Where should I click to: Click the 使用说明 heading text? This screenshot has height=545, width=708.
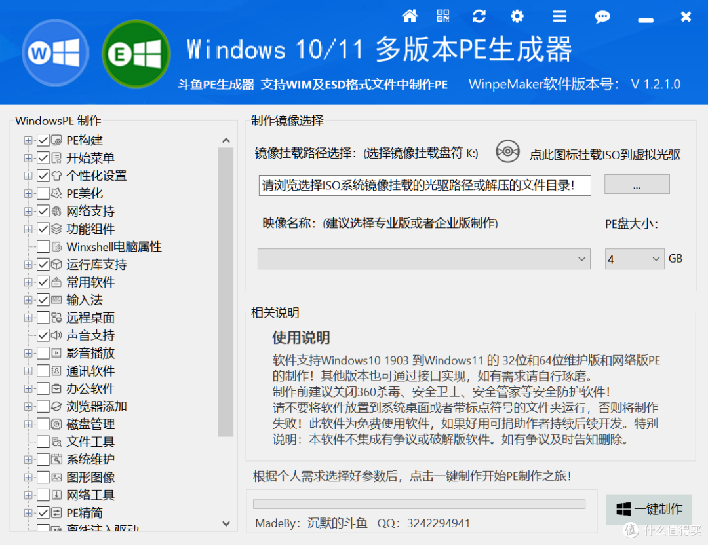(301, 337)
